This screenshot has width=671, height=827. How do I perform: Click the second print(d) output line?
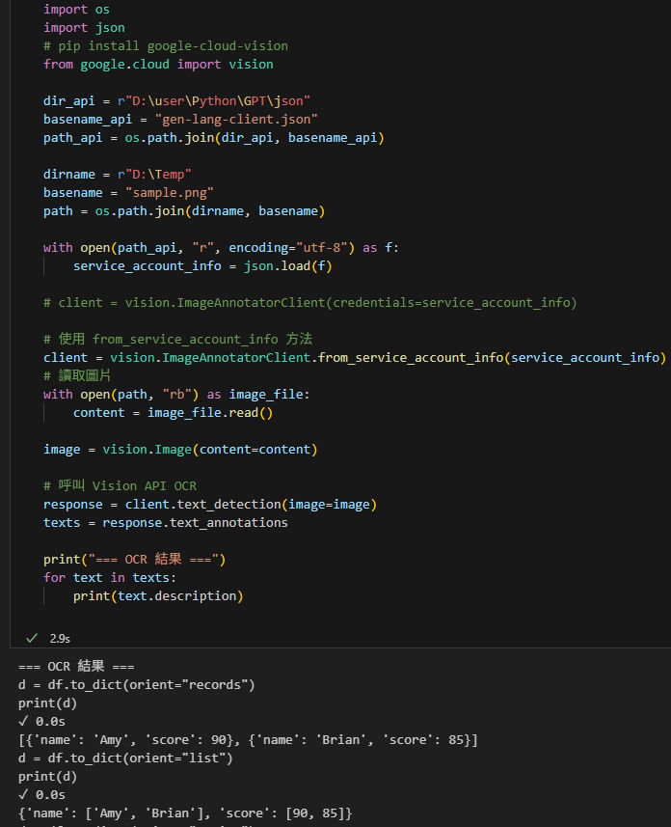47,777
